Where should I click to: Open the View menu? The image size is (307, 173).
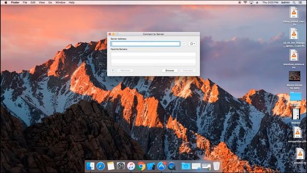pos(42,2)
